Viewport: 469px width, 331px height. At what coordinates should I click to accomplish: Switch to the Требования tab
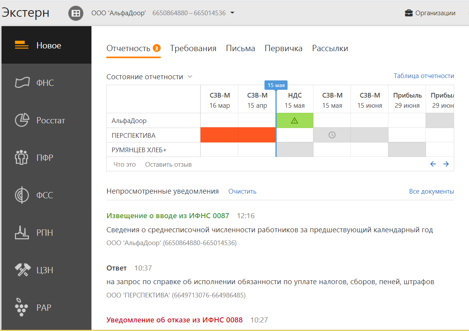[193, 48]
